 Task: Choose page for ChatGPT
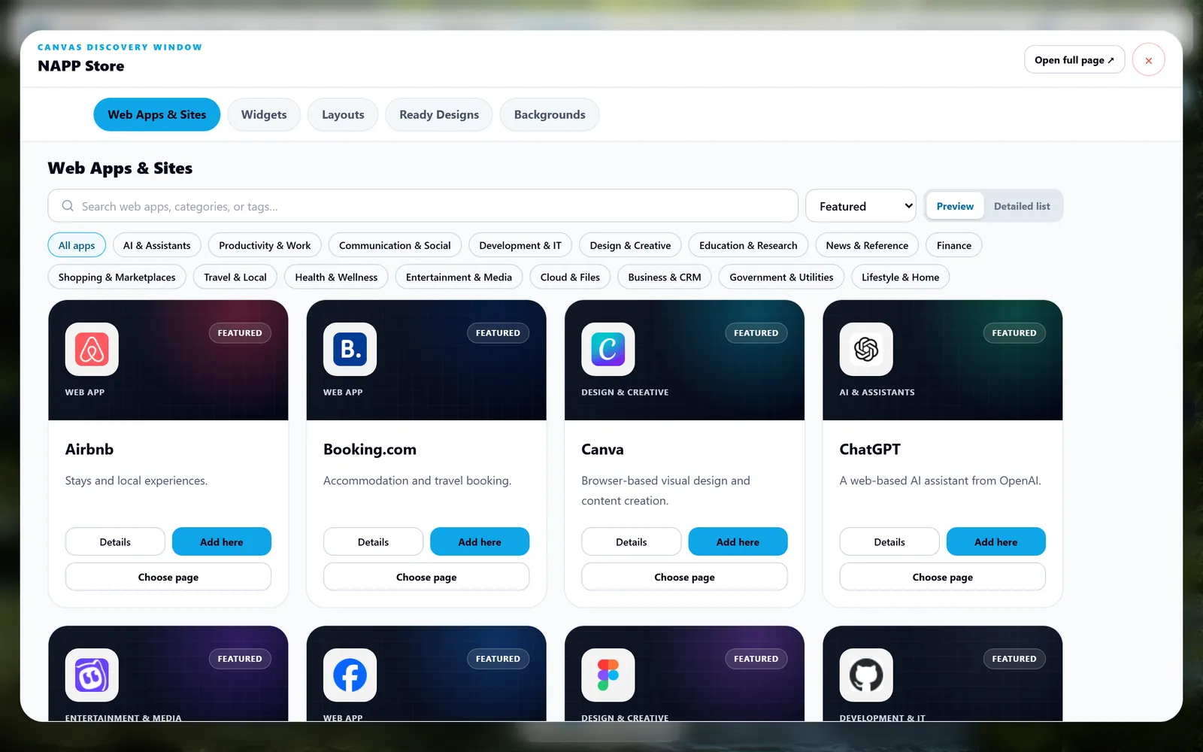(943, 577)
